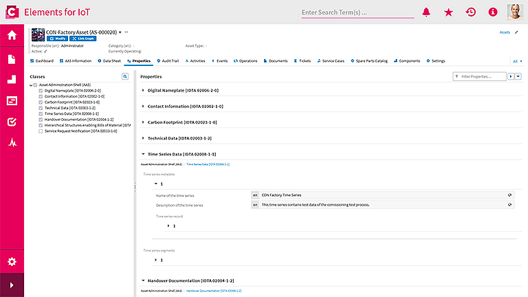The width and height of the screenshot is (528, 297).
Task: Switch to the Settings tab
Action: 436,61
